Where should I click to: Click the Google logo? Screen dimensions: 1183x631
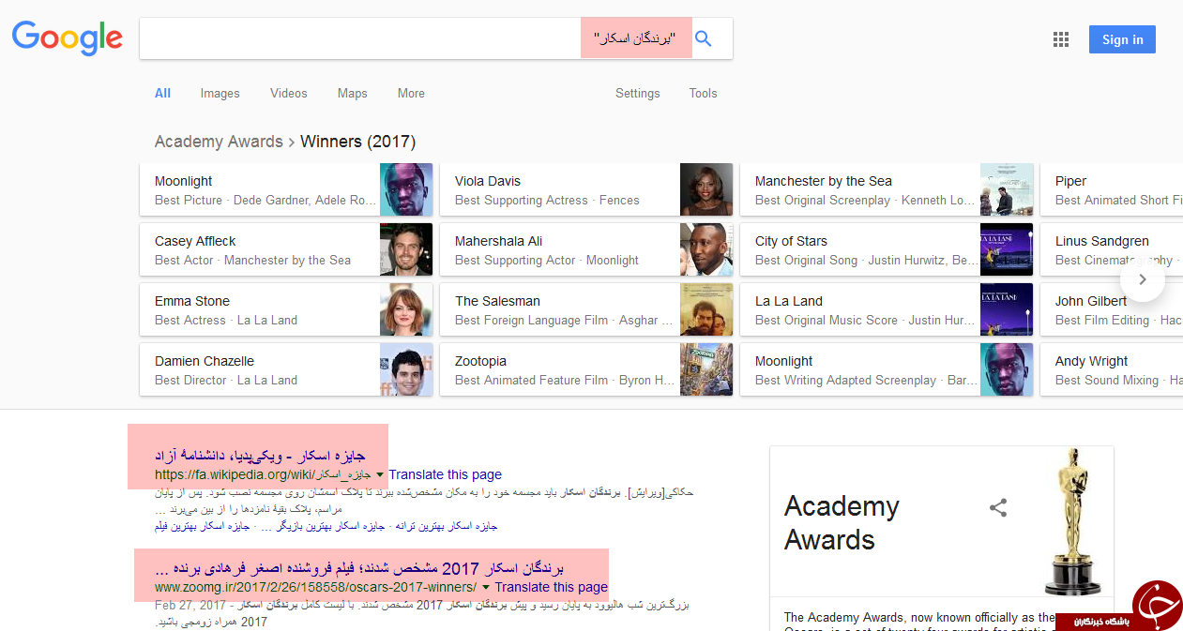pos(67,38)
